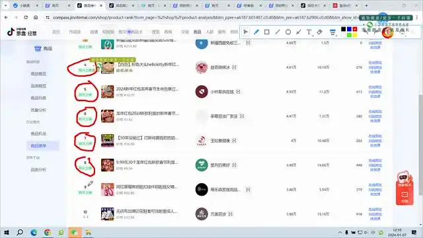The width and height of the screenshot is (423, 238).
Task: Pick the blue color swatch
Action: (x=349, y=29)
